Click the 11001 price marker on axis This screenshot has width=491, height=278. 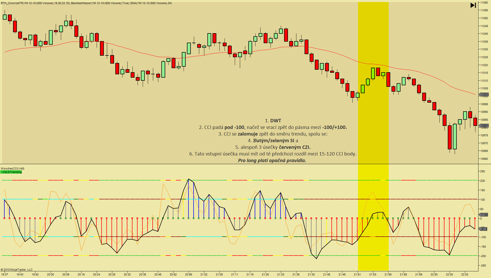click(484, 95)
